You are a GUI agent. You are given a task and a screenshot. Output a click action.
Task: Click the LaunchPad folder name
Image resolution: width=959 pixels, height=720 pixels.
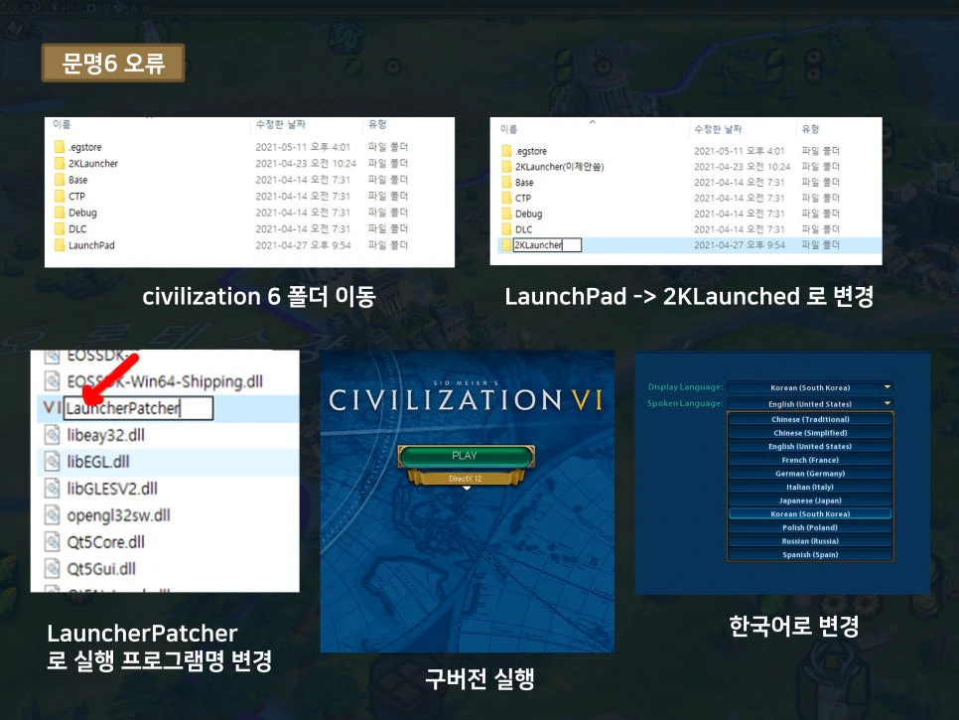(91, 245)
